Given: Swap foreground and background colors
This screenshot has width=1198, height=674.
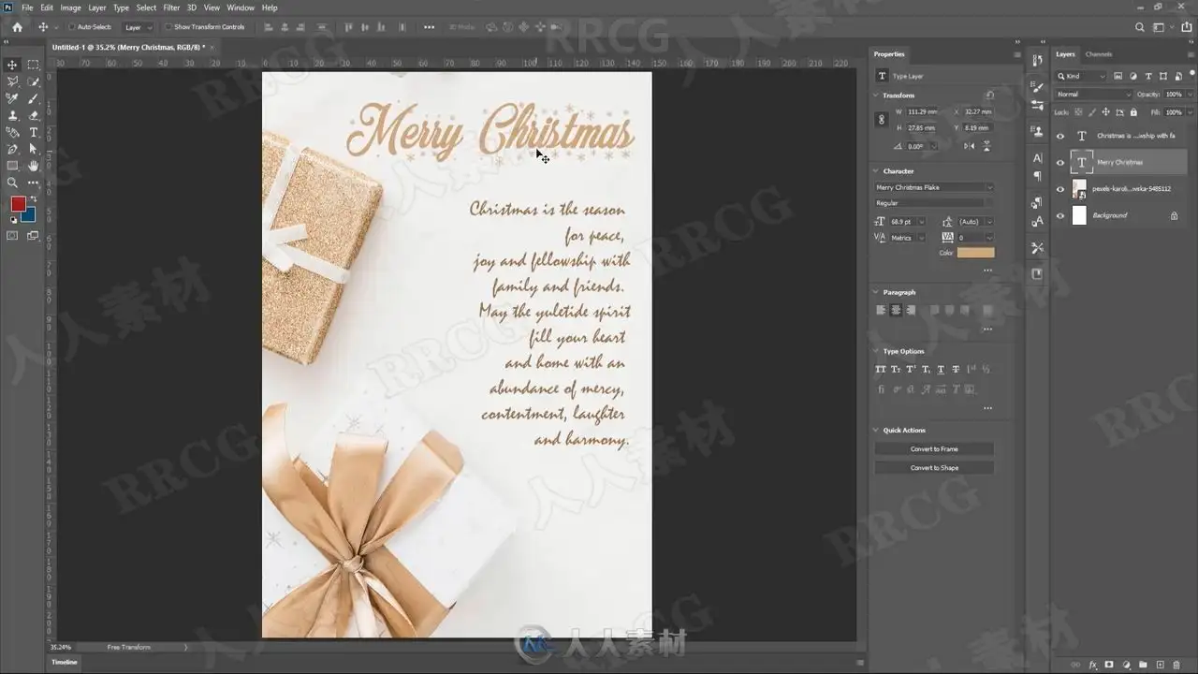Looking at the screenshot, I should 34,199.
